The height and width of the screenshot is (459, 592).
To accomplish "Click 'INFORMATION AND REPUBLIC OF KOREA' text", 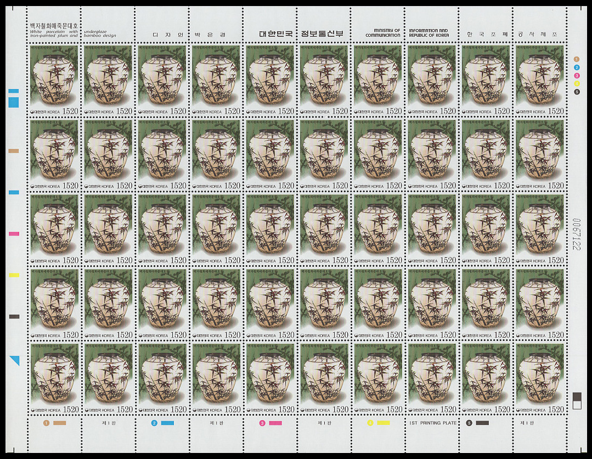I will click(429, 33).
